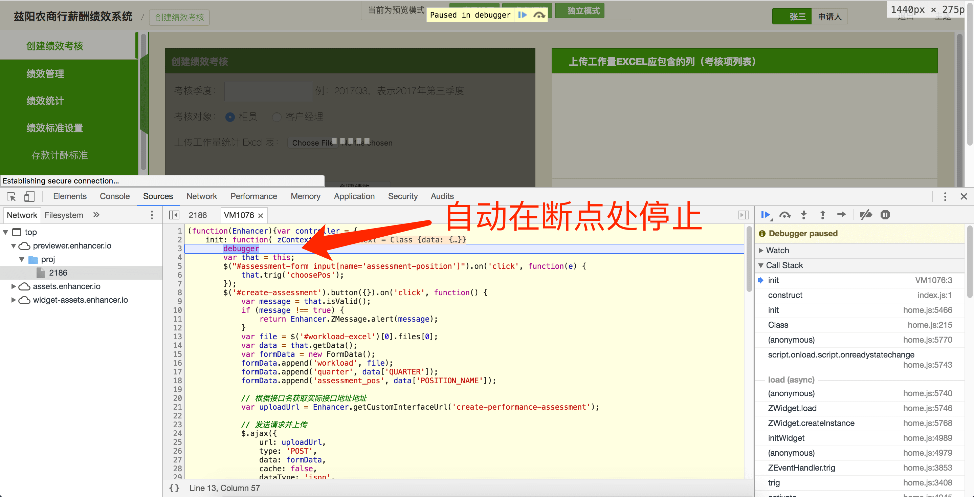Select the 柜员 radio button
Image resolution: width=974 pixels, height=497 pixels.
230,117
